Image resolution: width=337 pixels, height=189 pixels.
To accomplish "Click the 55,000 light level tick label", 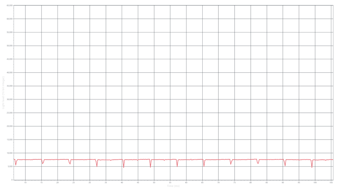I will pyautogui.click(x=10, y=32).
